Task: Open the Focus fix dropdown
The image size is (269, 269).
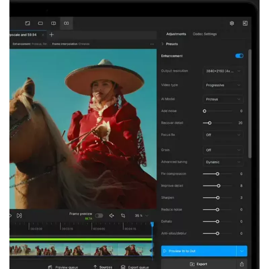Action: (223, 135)
